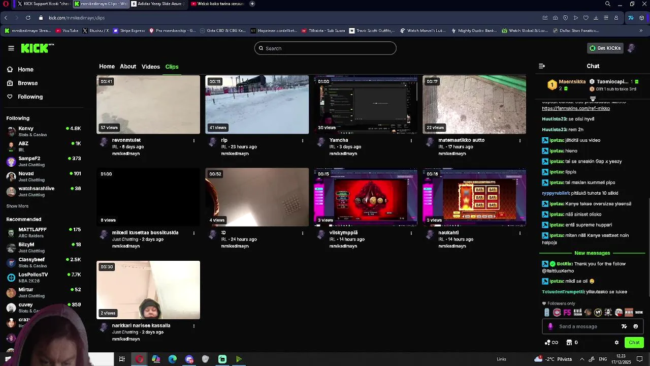This screenshot has height=366, width=650.
Task: Go to Home in sidebar
Action: [20, 70]
